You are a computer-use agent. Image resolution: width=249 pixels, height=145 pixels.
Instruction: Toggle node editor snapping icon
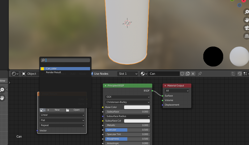(x=240, y=74)
